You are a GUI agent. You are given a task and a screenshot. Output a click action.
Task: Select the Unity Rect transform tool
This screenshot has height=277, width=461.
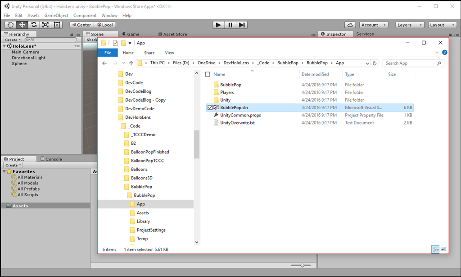click(57, 25)
